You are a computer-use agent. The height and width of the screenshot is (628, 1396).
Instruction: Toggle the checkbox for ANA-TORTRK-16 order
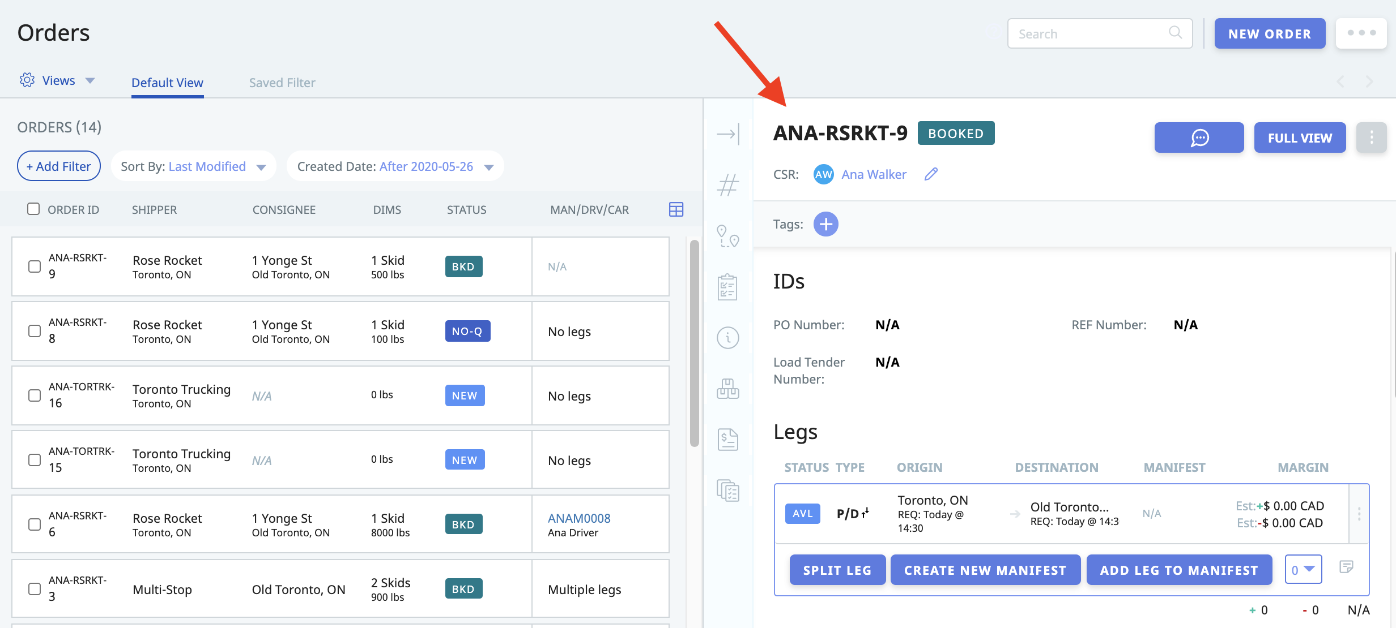point(33,395)
